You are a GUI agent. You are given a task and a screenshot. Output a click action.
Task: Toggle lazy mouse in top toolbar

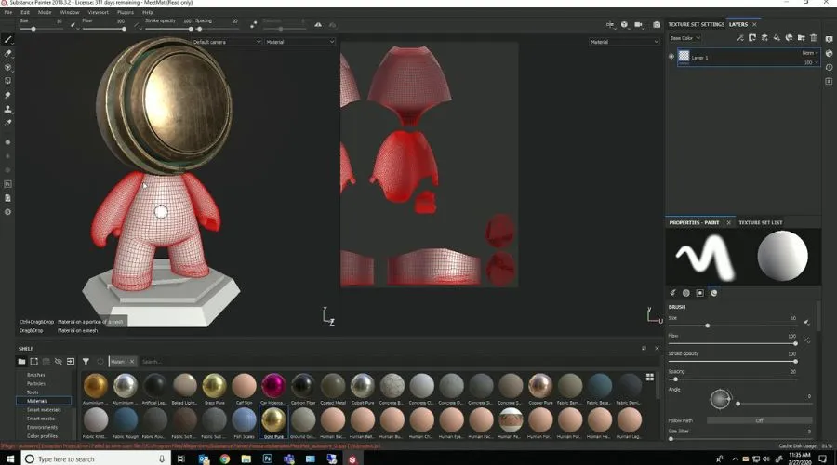[254, 24]
